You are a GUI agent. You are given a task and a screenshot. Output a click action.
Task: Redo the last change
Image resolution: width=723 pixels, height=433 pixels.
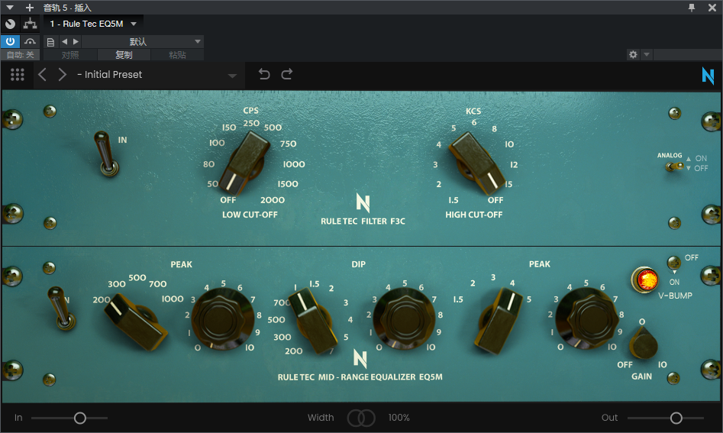[287, 74]
